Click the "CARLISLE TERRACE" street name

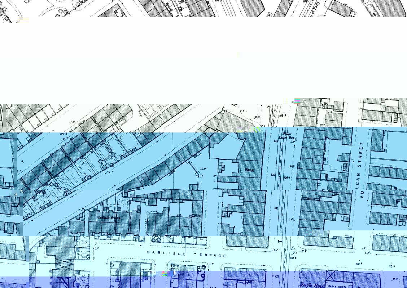[187, 254]
